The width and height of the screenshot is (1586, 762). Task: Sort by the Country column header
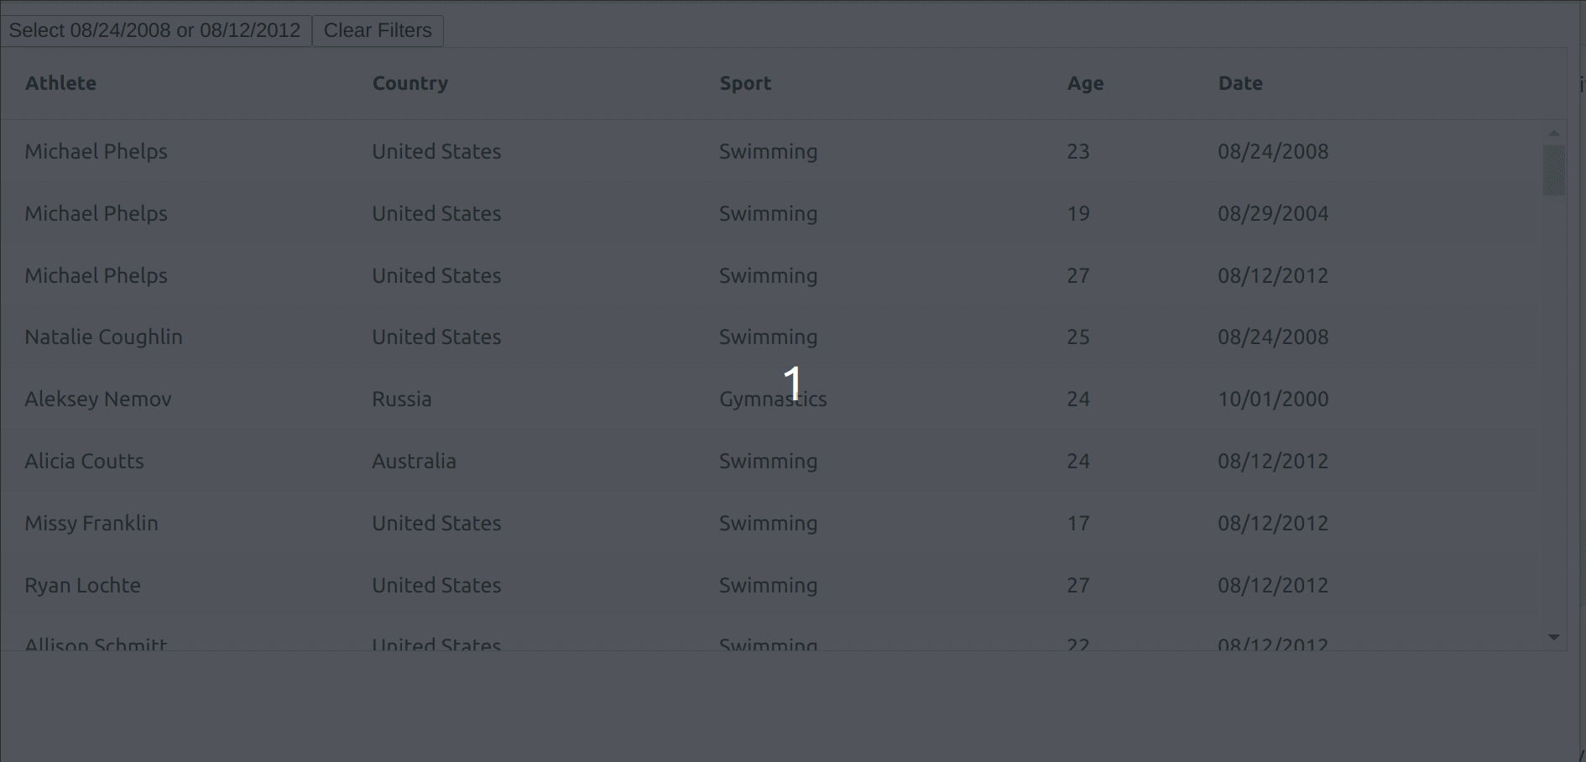point(410,83)
